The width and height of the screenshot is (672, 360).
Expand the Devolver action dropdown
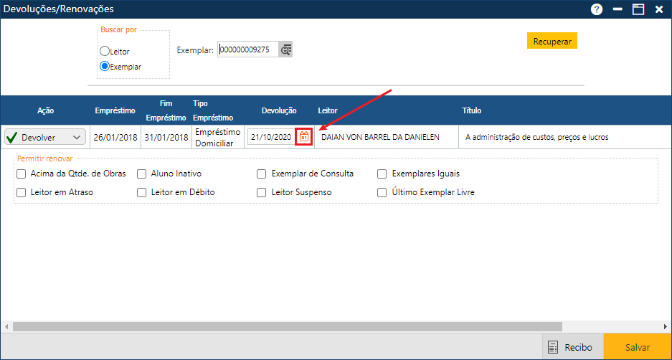tap(77, 137)
